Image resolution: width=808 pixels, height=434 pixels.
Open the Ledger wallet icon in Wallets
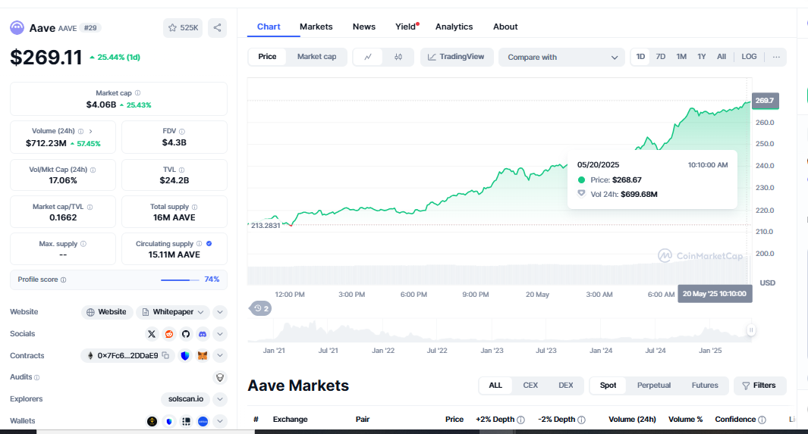tap(186, 421)
